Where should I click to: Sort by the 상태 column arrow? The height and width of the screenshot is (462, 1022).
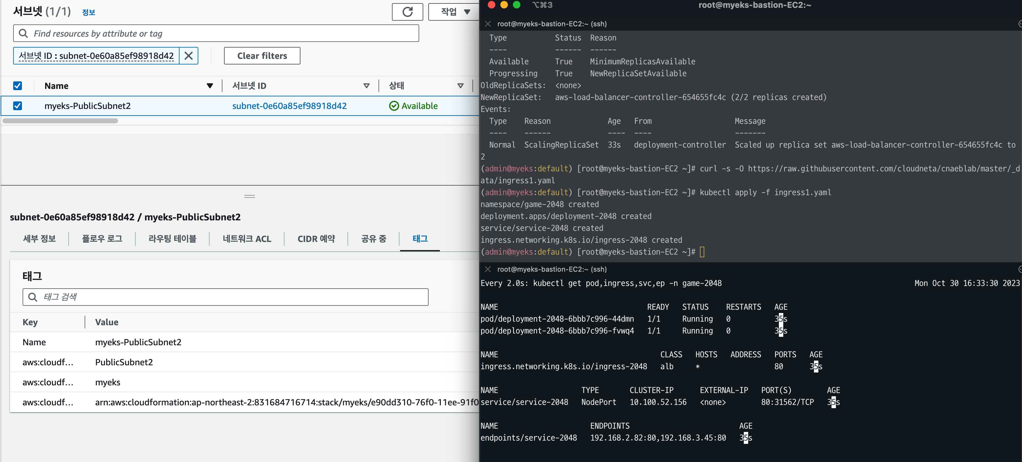[461, 85]
